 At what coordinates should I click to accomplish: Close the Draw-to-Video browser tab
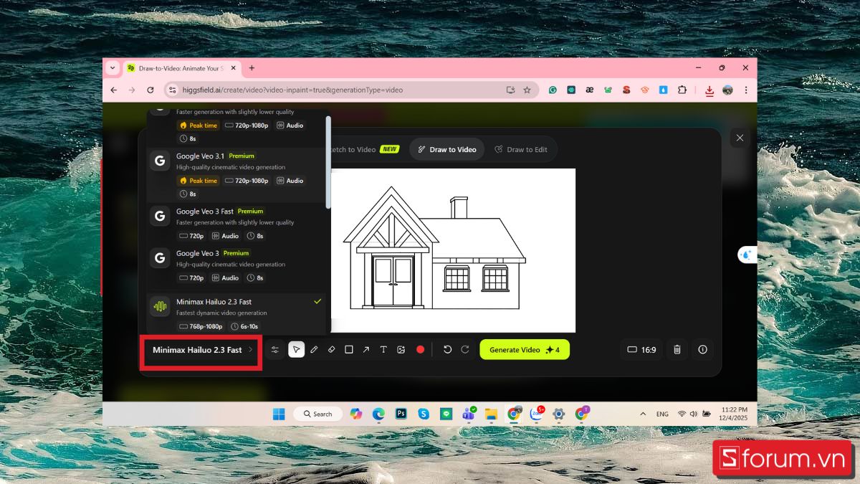pos(233,68)
